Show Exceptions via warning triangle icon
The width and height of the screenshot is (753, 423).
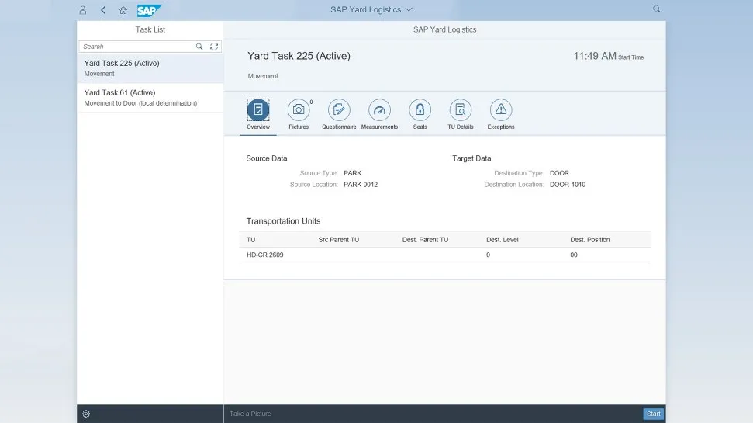coord(501,110)
